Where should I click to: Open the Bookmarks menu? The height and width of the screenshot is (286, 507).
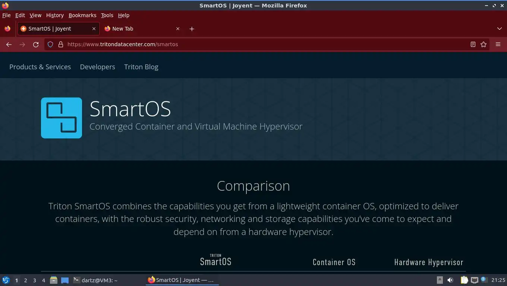(82, 15)
